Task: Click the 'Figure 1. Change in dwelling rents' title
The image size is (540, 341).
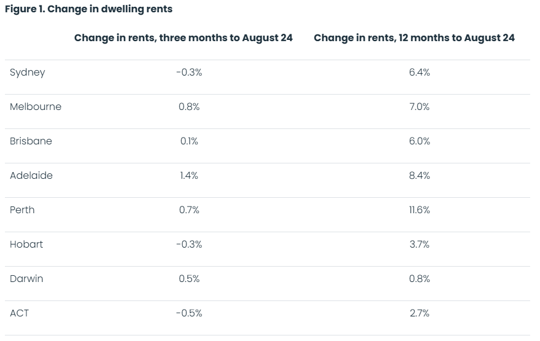Action: tap(88, 9)
